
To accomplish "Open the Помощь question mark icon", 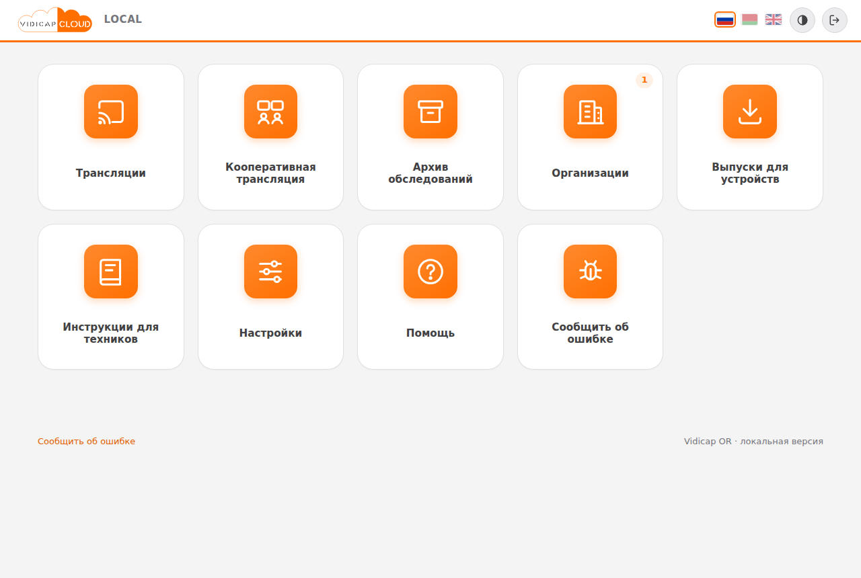I will click(x=430, y=272).
